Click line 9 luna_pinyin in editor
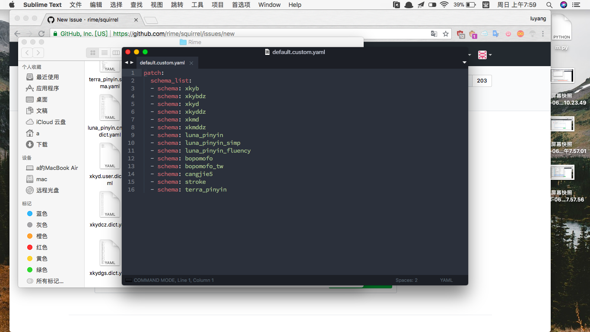This screenshot has width=590, height=332. [204, 135]
